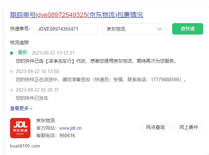Click the JDL Express red logo
Image resolution: width=209 pixels, height=155 pixels.
click(x=20, y=128)
